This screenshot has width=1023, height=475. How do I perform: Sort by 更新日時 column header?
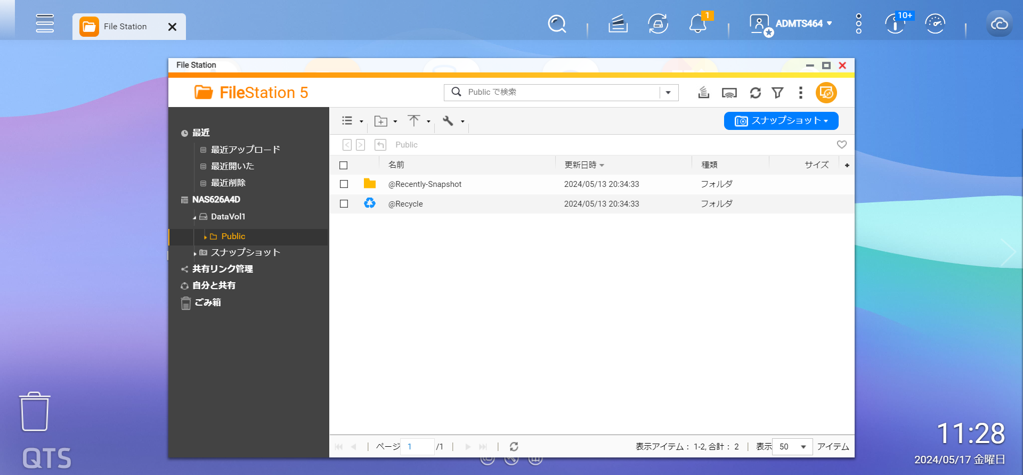click(x=581, y=165)
